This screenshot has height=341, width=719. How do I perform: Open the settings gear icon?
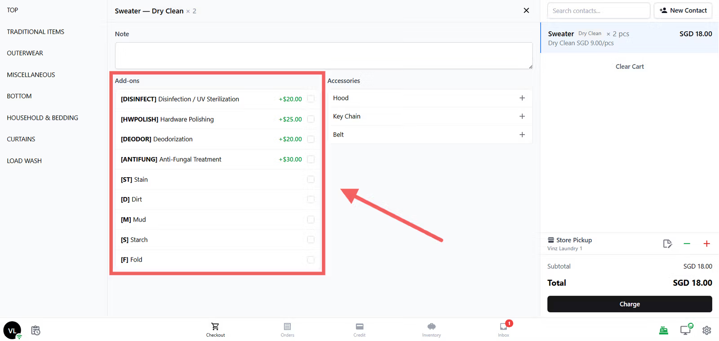click(707, 330)
